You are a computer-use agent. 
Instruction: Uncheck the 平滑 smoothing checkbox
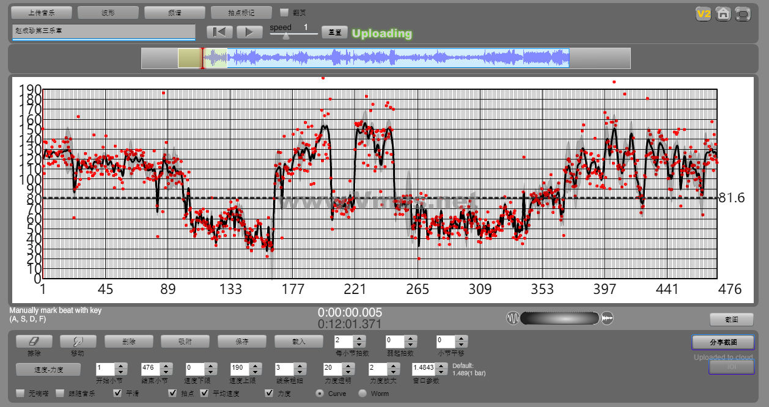point(118,393)
